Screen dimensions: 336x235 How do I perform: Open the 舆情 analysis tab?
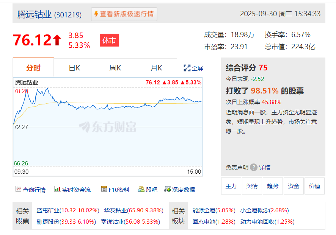252,186
